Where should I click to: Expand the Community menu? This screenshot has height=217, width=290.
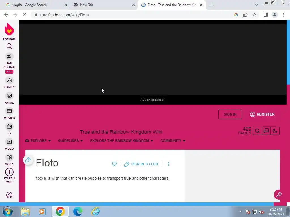click(173, 141)
